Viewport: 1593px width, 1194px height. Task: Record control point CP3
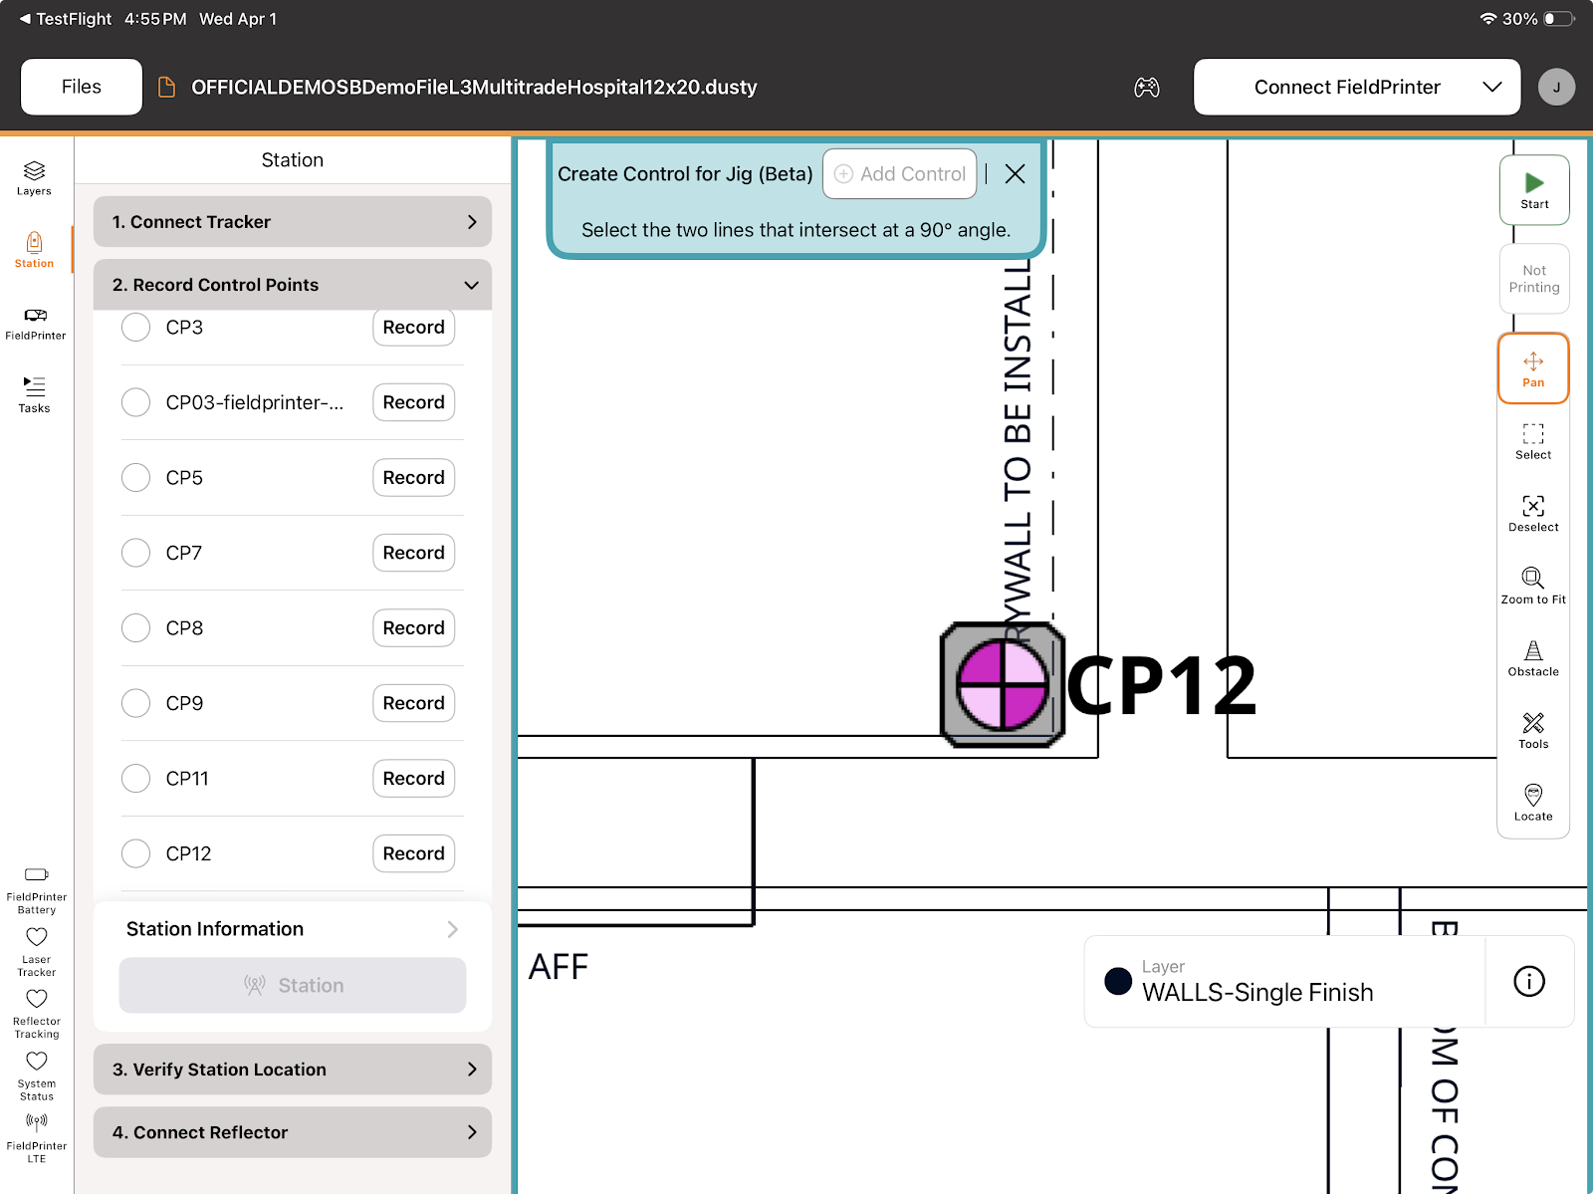coord(414,327)
